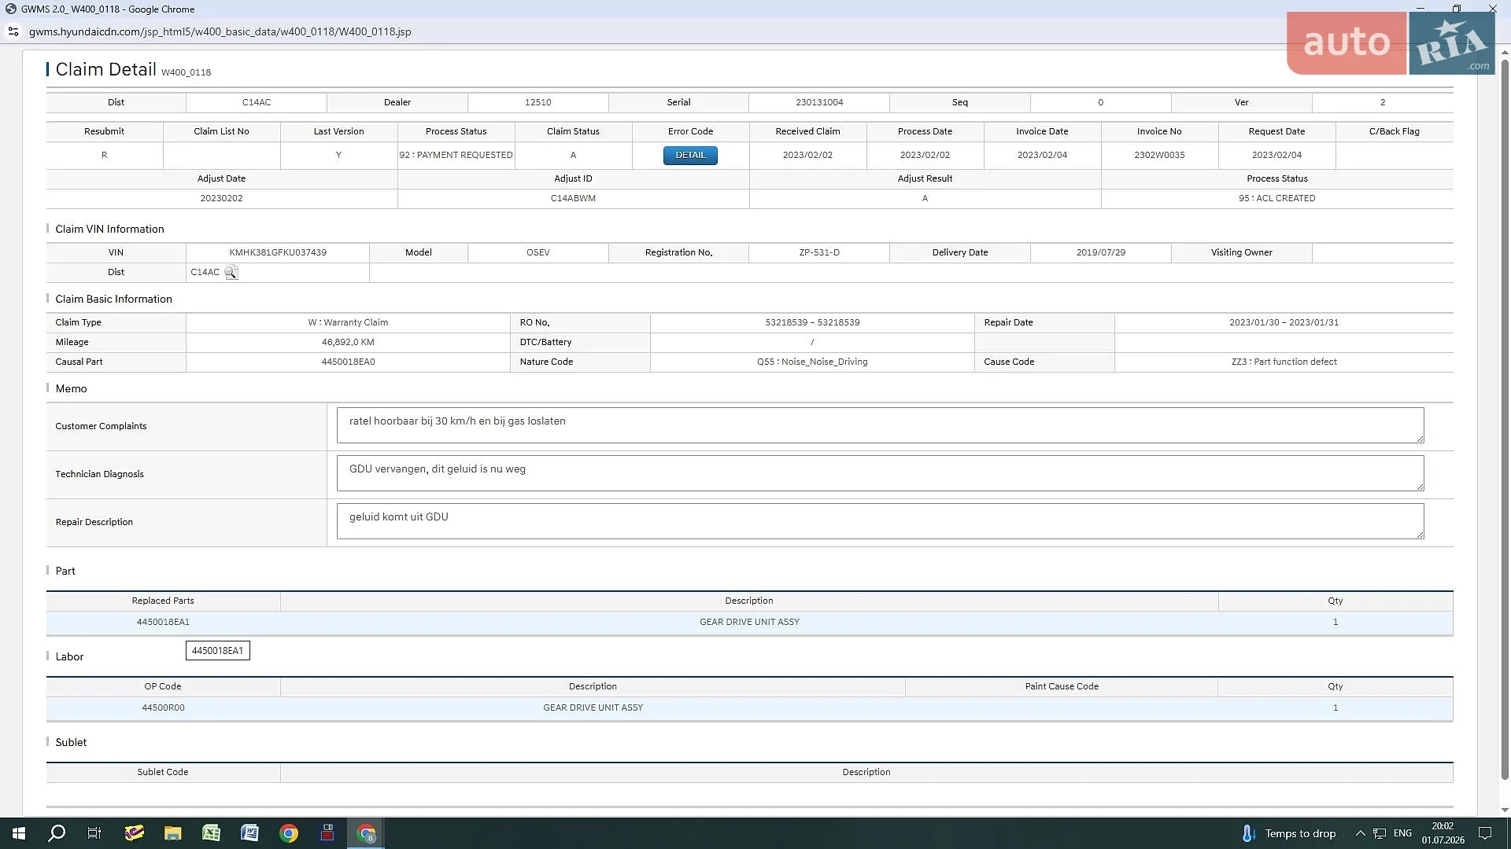
Task: Open File Explorer from taskbar
Action: [x=172, y=833]
